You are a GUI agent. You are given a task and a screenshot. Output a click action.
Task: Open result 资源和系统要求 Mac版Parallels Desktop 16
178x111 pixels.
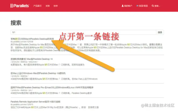point(32,59)
